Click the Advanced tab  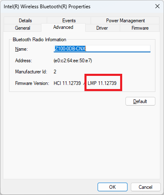(x=63, y=27)
